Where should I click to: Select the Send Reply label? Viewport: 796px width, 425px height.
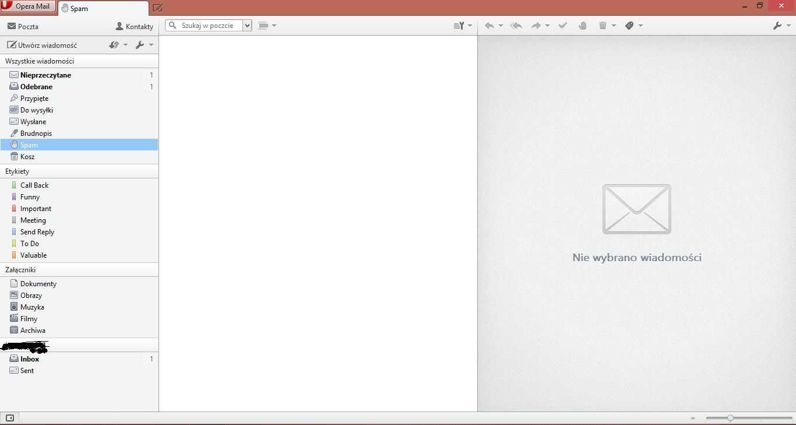click(x=79, y=231)
